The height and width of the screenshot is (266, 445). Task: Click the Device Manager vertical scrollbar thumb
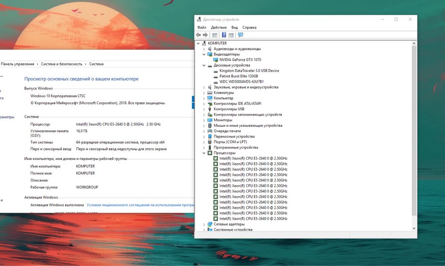(x=414, y=130)
